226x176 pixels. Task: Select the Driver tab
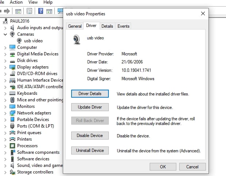[91, 26]
